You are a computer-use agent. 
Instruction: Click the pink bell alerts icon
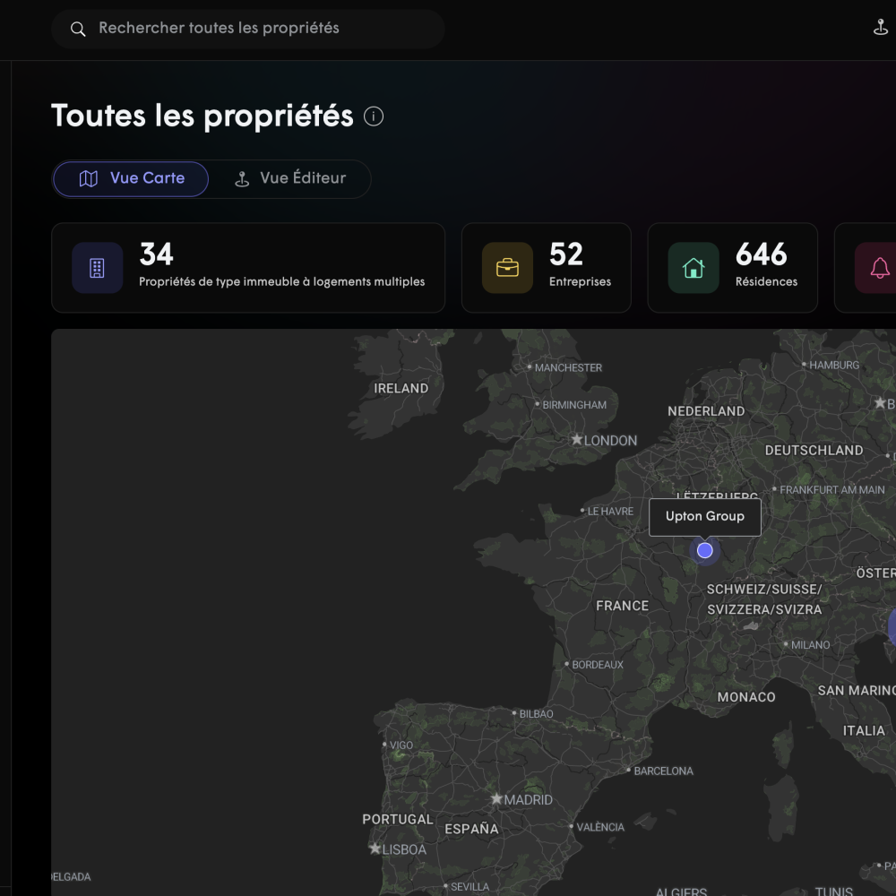point(879,268)
